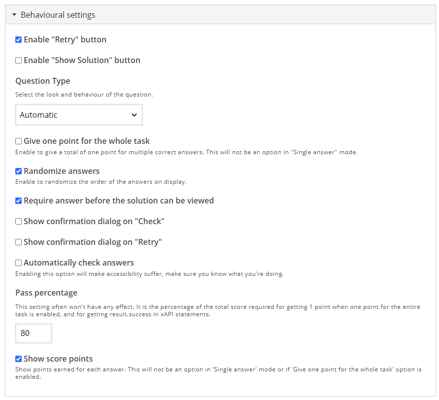Click the Give one point label text
This screenshot has height=400, width=439.
click(x=87, y=141)
